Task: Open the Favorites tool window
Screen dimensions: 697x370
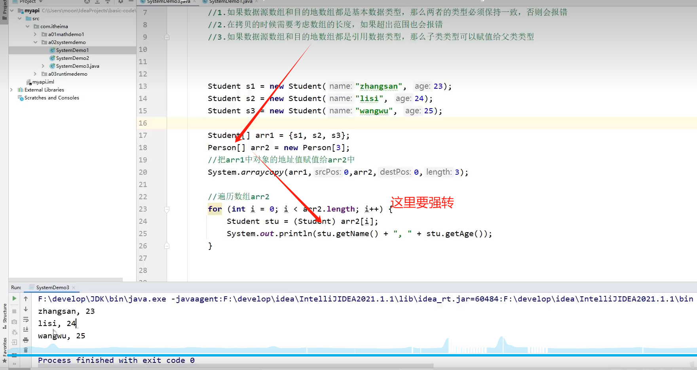Action: [4, 348]
